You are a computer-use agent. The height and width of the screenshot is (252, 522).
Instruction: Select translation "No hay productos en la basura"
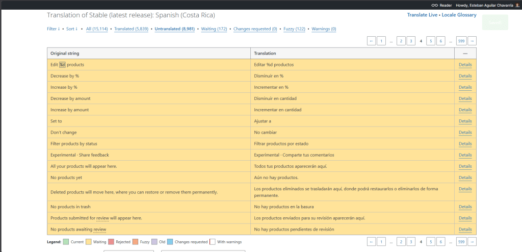pos(284,207)
